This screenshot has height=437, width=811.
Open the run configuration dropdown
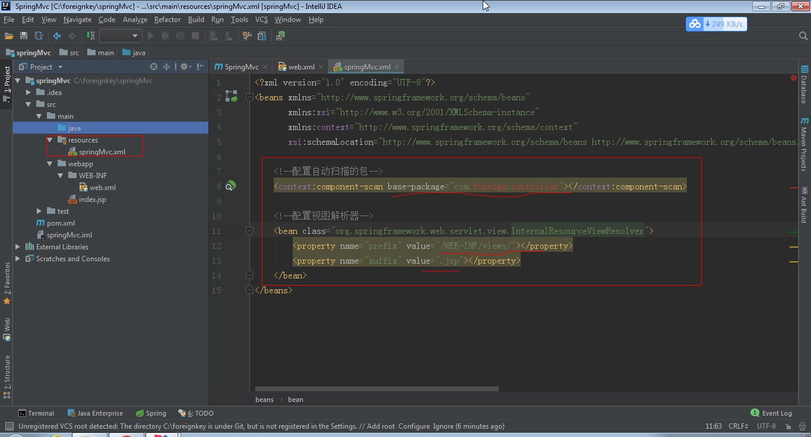[121, 36]
